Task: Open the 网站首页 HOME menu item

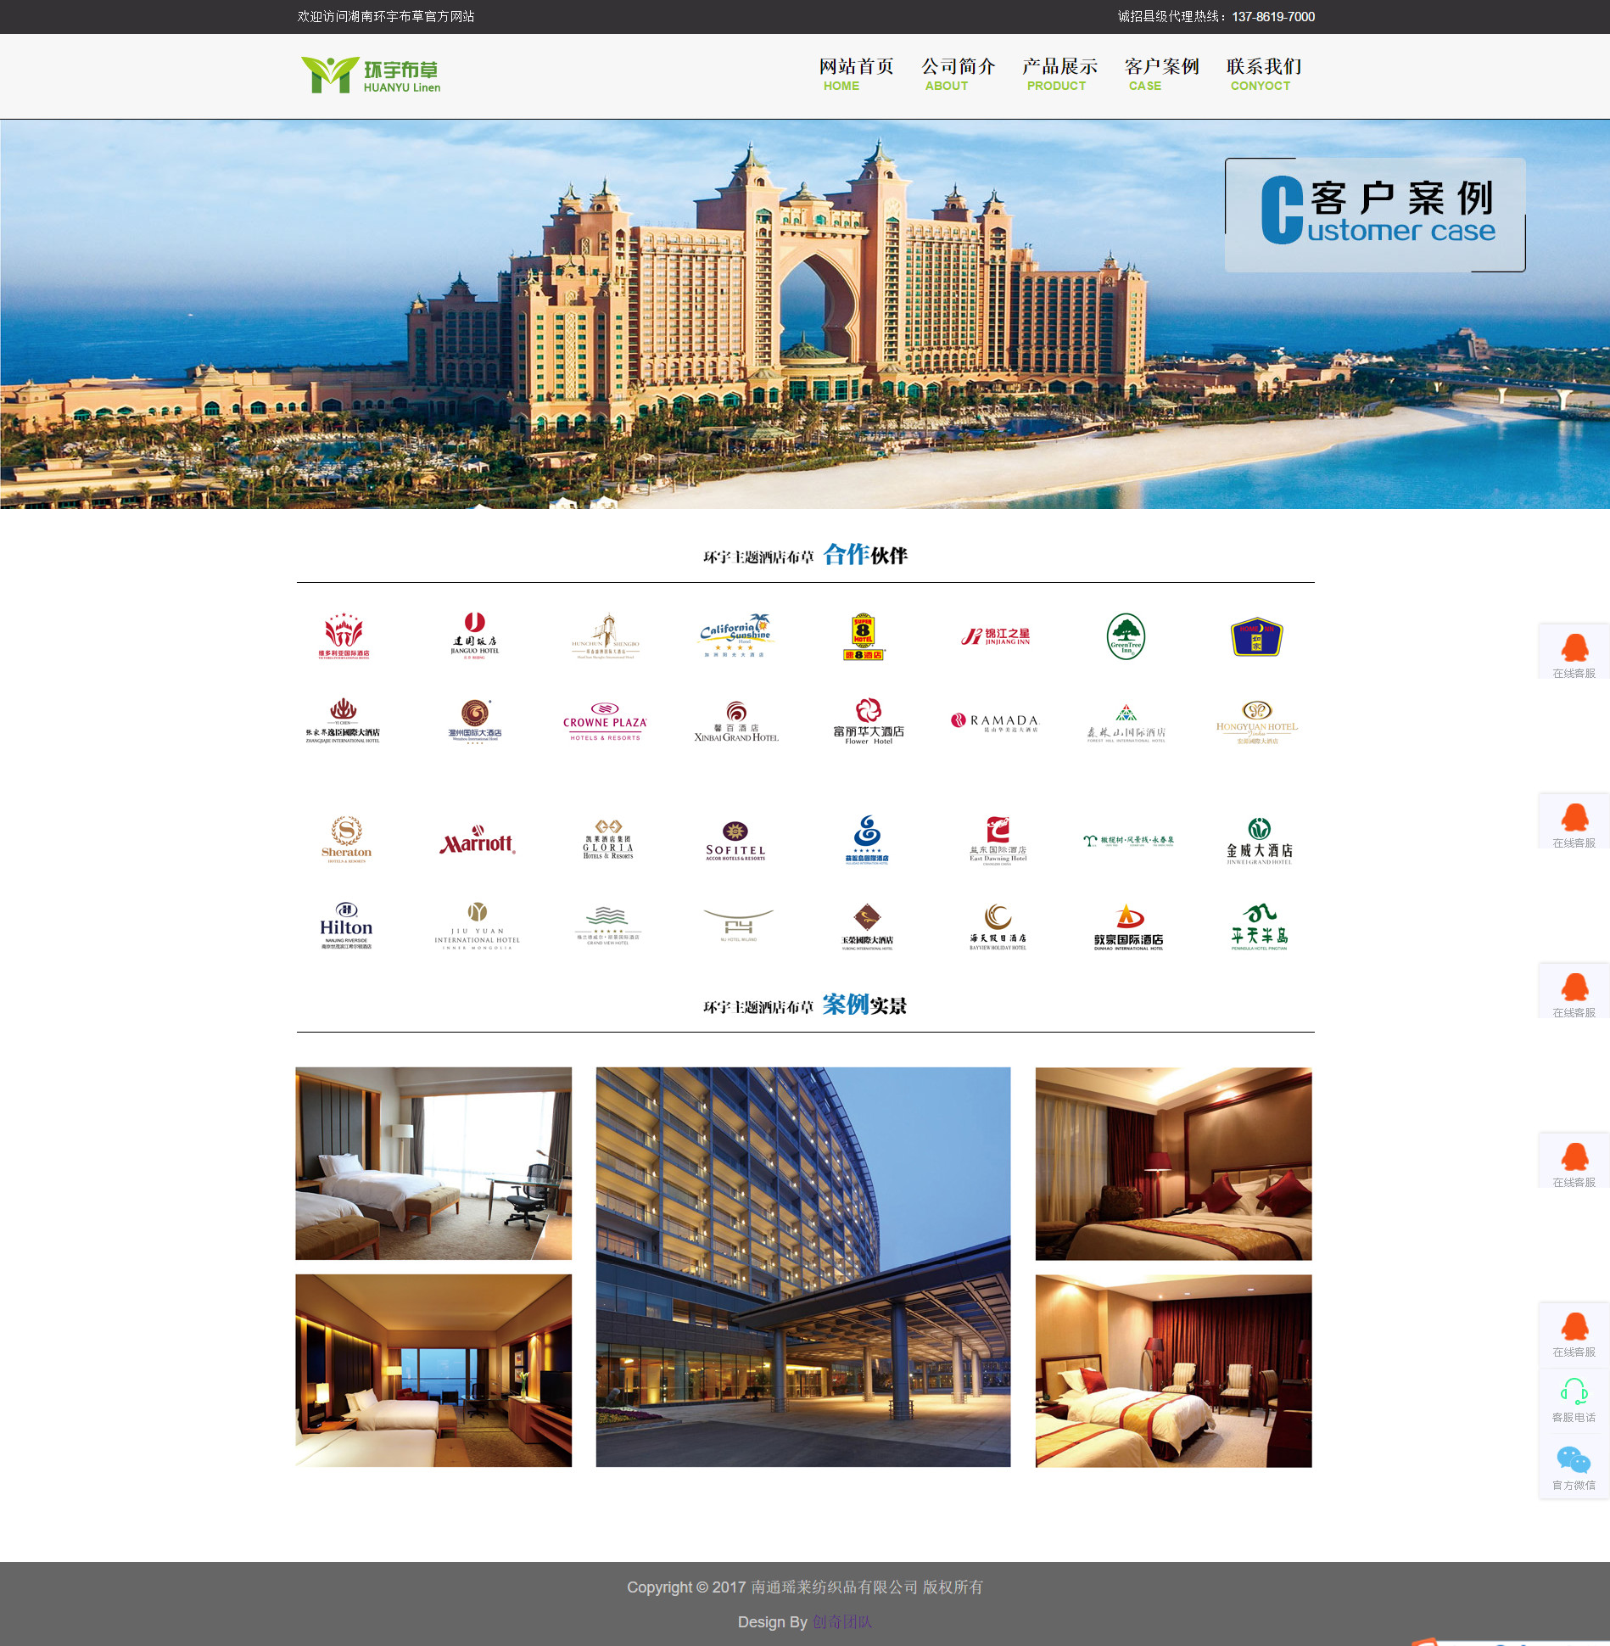Action: pyautogui.click(x=856, y=74)
